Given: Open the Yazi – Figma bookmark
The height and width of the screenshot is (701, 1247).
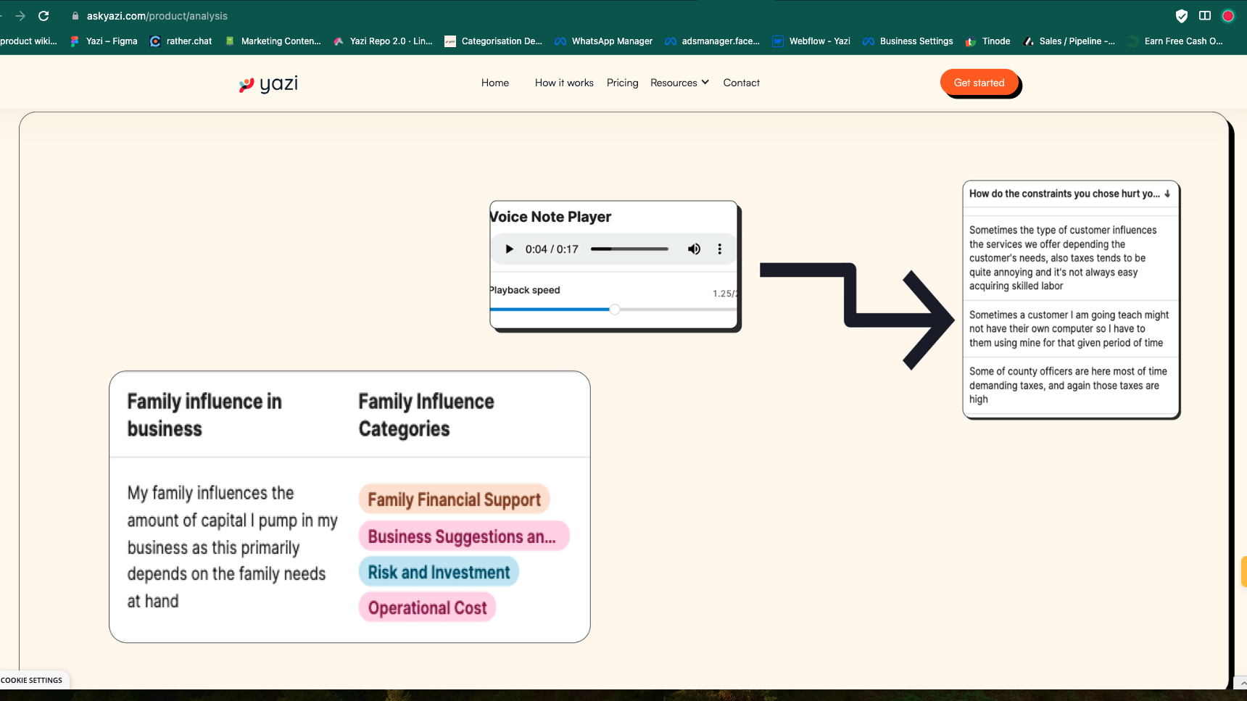Looking at the screenshot, I should tap(104, 41).
